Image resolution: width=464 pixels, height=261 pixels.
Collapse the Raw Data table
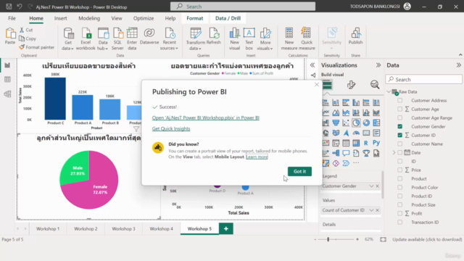389,92
